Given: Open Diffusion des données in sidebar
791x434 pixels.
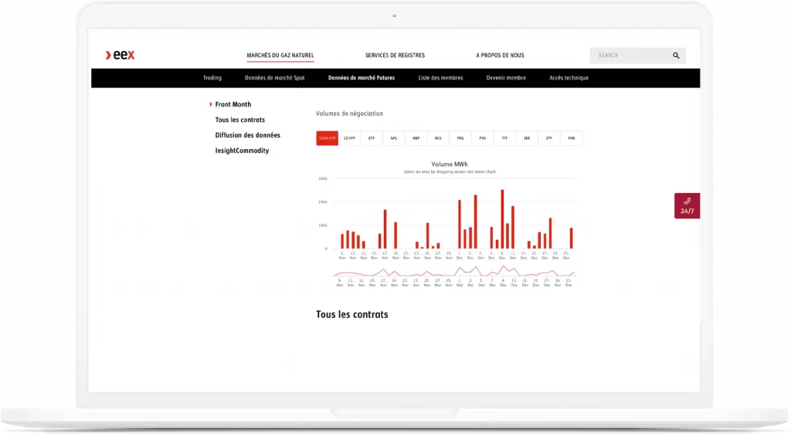Looking at the screenshot, I should [247, 135].
